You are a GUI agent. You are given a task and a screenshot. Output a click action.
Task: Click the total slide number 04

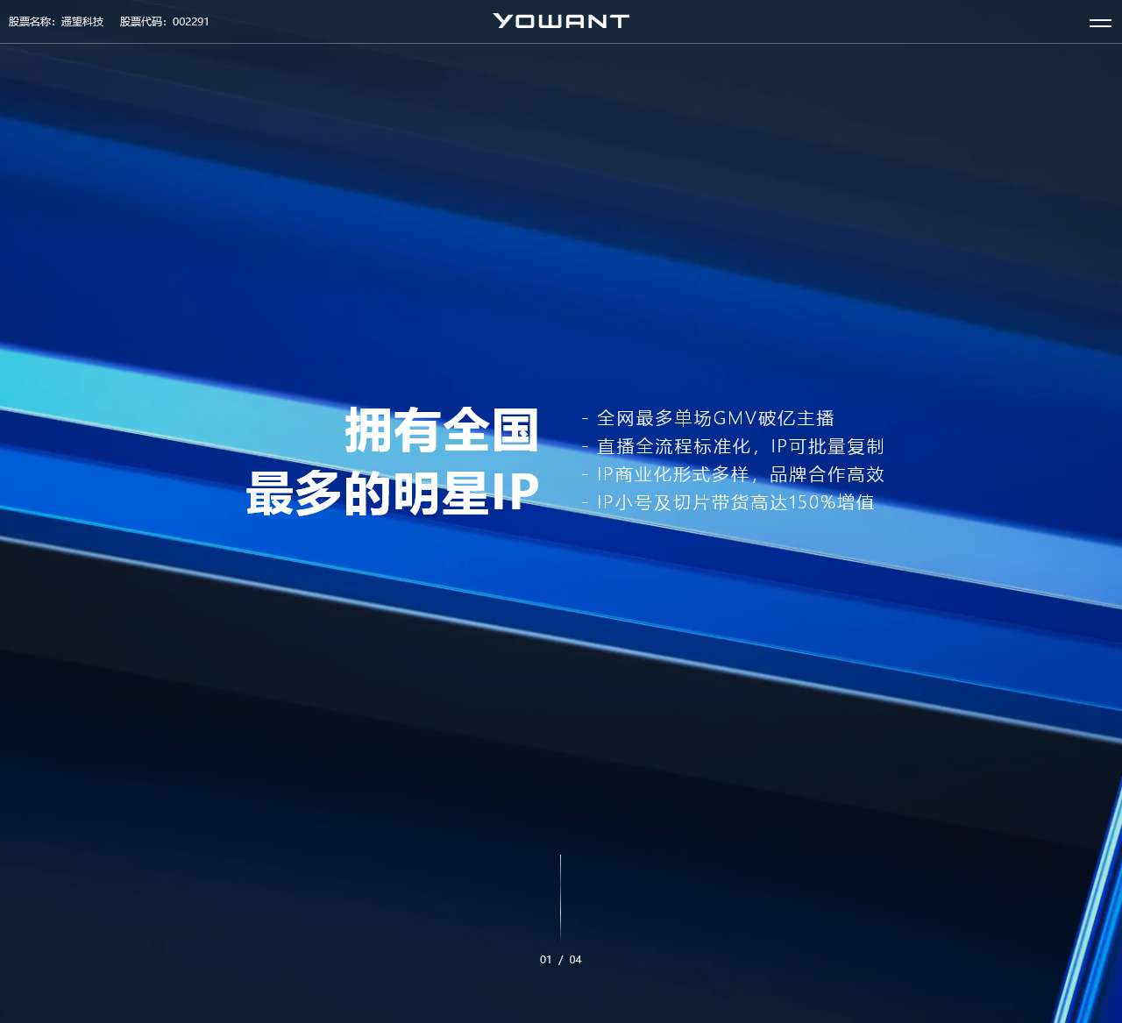(x=575, y=960)
